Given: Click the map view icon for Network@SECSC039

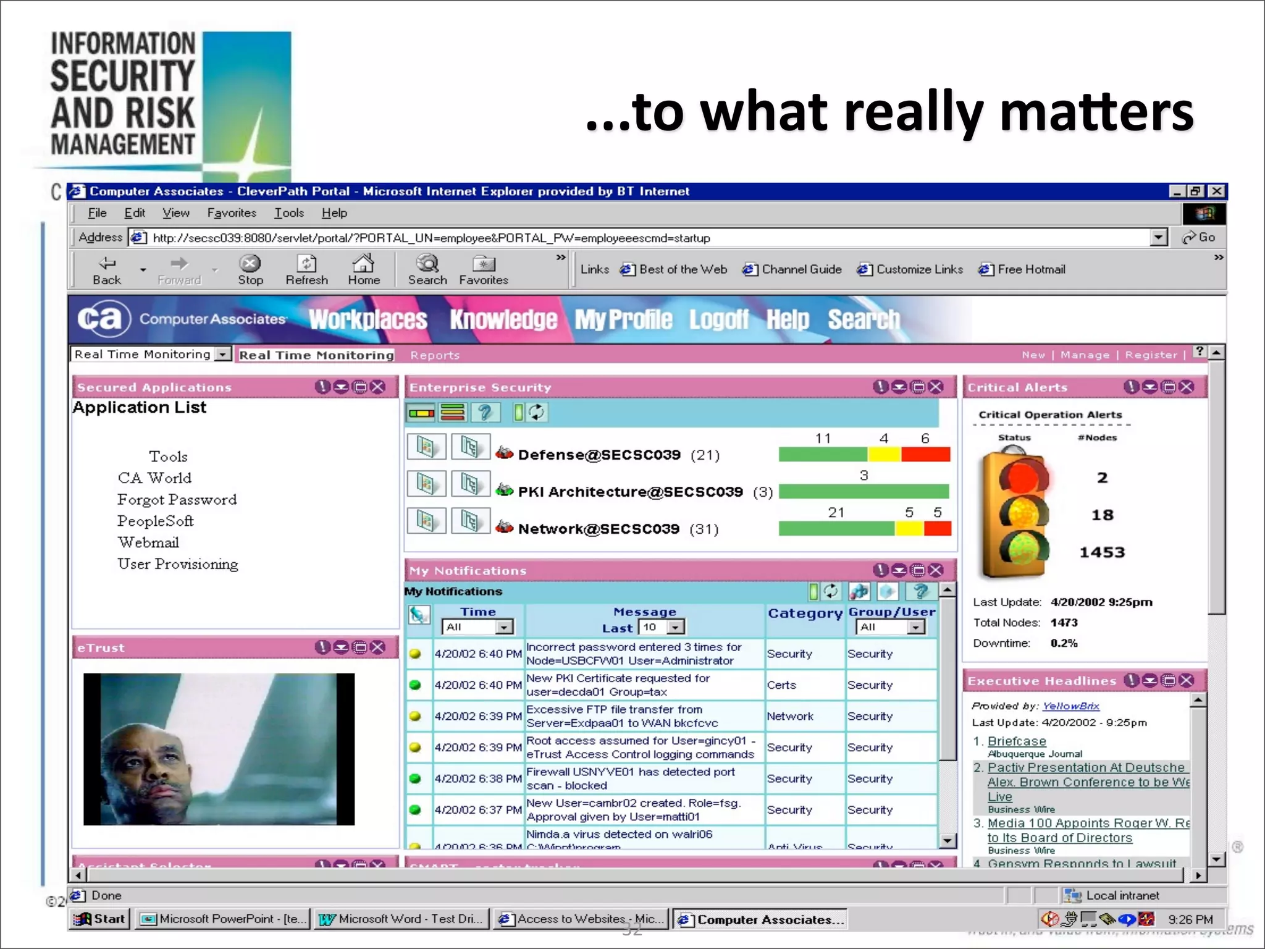Looking at the screenshot, I should click(426, 521).
